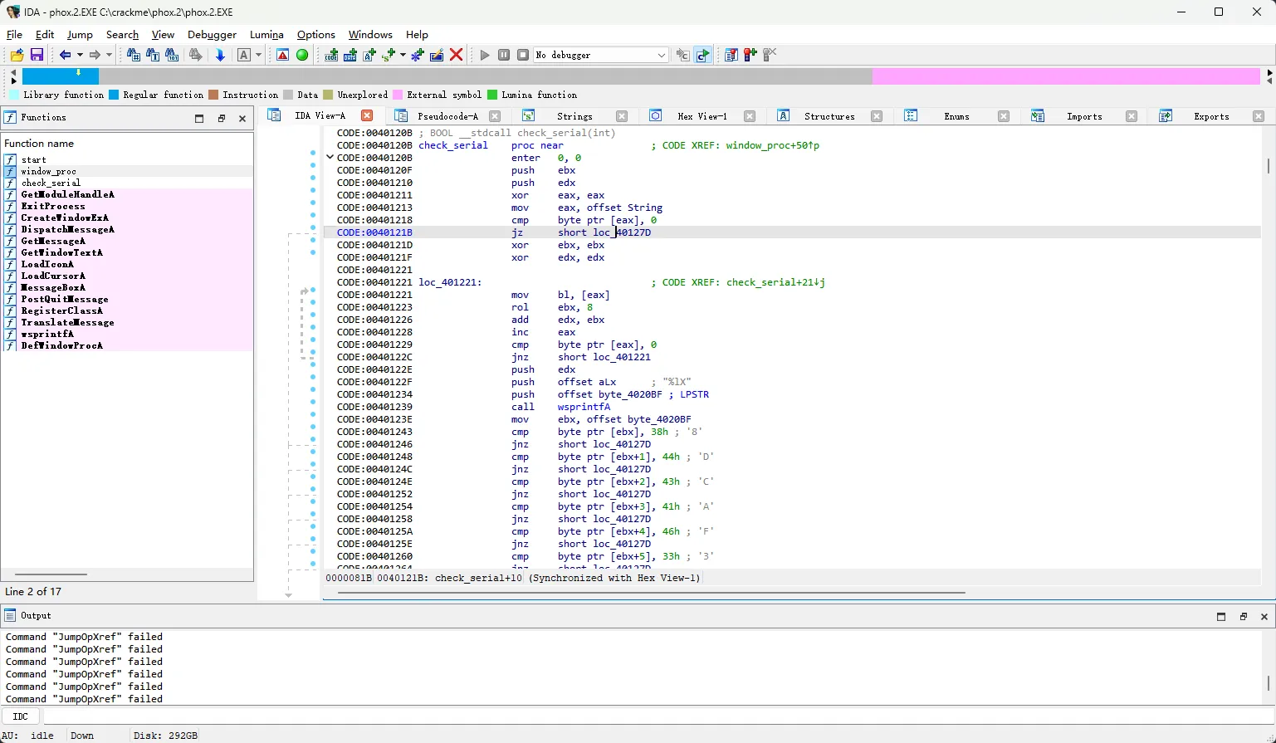This screenshot has width=1276, height=743.
Task: Select GetWindowTextA in the Functions list
Action: [62, 252]
